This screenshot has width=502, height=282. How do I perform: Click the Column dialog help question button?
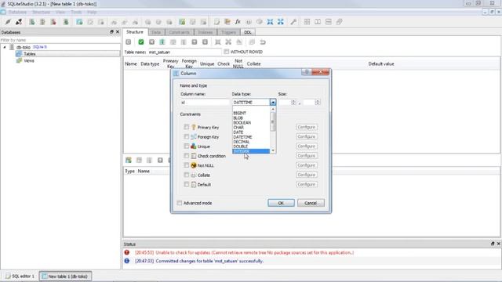click(x=307, y=72)
